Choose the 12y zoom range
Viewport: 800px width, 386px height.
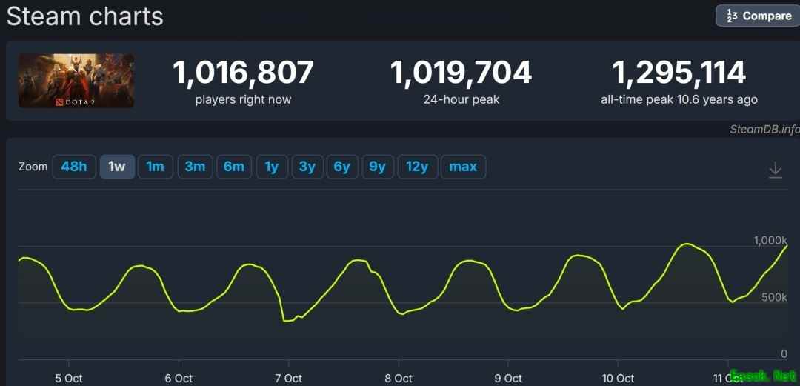tap(417, 167)
